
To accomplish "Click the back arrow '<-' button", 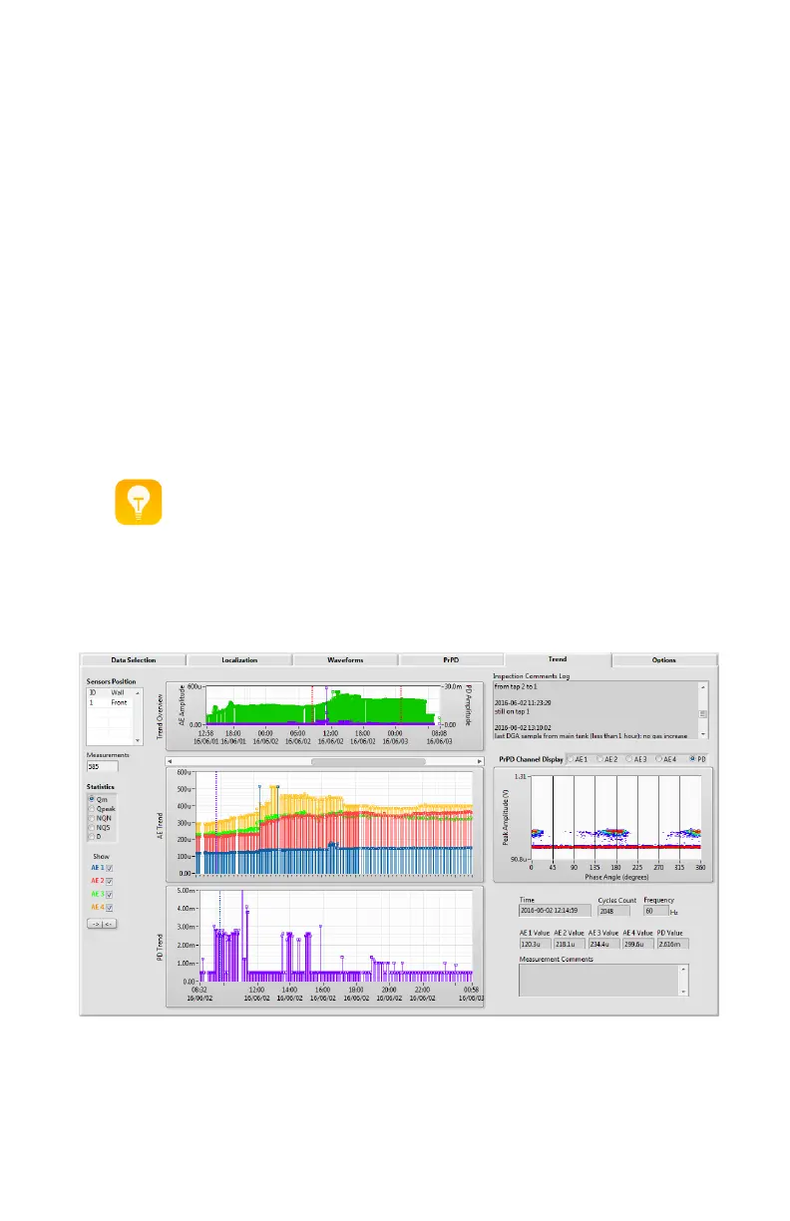I will click(x=109, y=924).
